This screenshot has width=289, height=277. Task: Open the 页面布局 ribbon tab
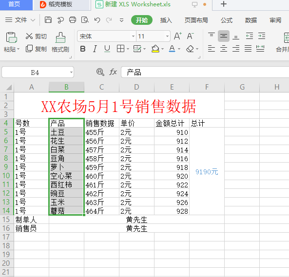(196, 20)
